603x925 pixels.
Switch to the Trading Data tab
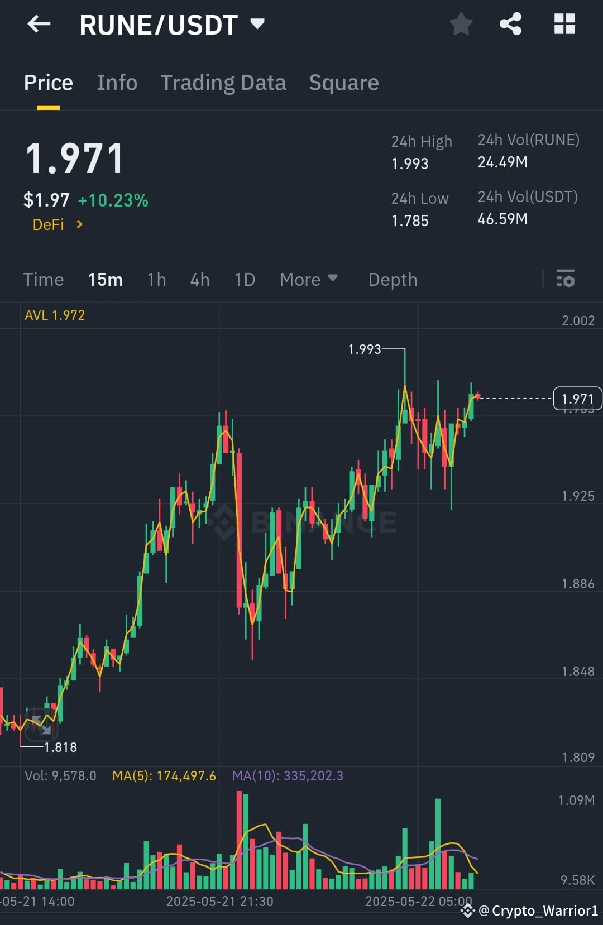tap(223, 82)
